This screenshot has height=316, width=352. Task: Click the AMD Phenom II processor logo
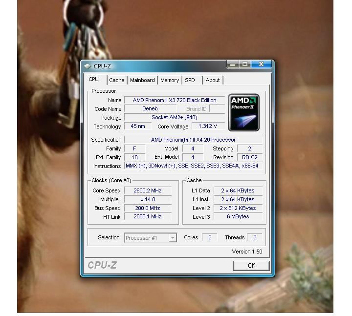point(243,112)
